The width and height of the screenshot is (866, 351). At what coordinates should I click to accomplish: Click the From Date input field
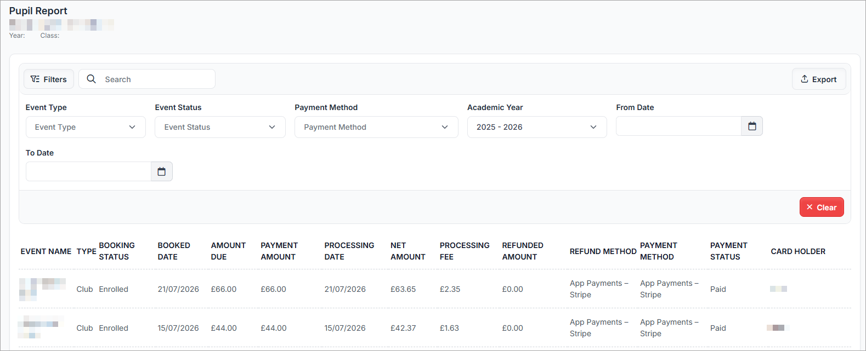(678, 126)
